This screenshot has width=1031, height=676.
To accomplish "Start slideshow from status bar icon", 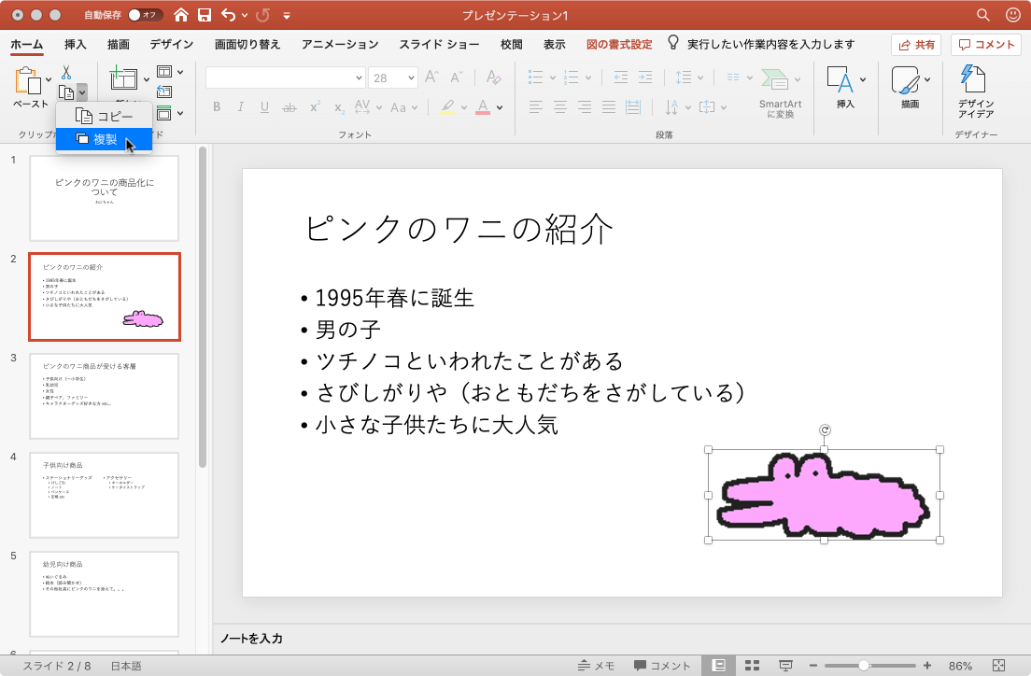I will (x=785, y=666).
